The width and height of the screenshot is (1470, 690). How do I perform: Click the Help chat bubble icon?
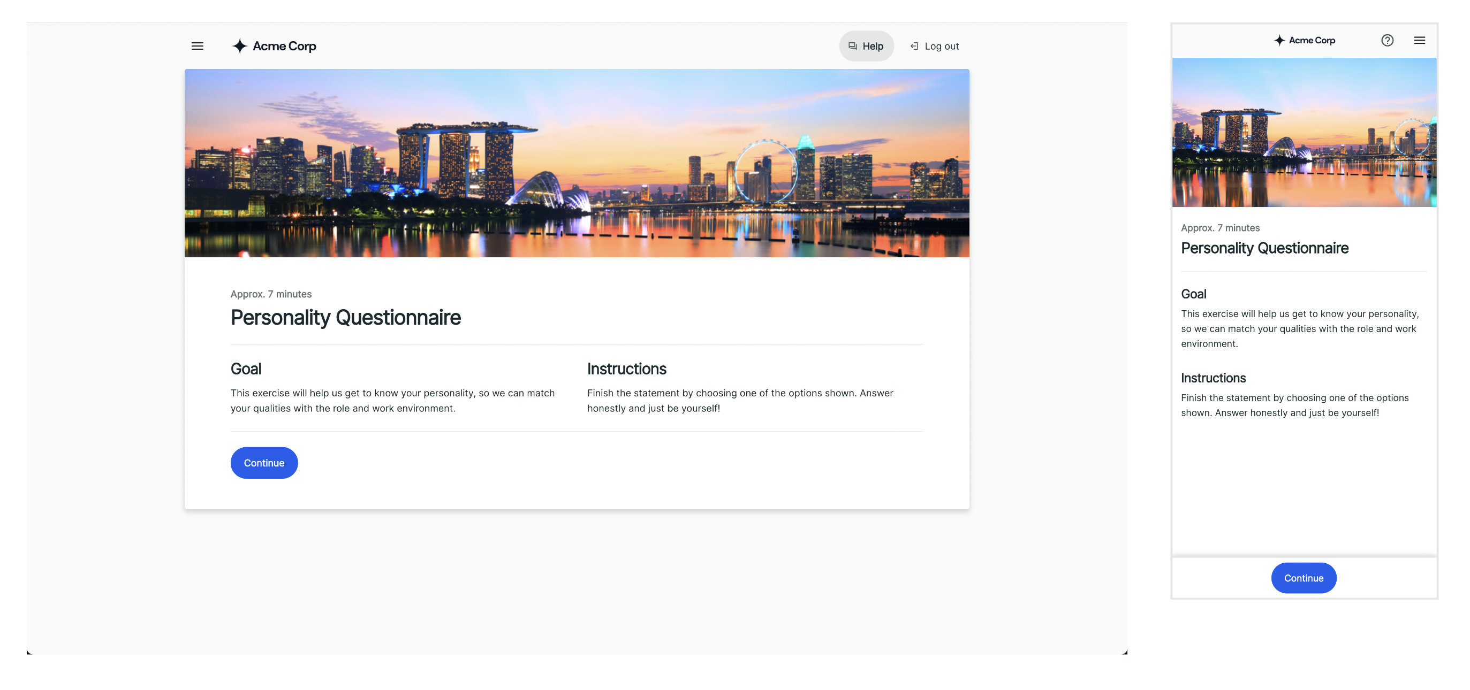coord(853,46)
